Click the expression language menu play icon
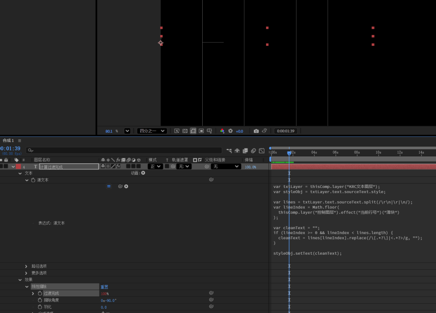The height and width of the screenshot is (313, 436). 126,186
